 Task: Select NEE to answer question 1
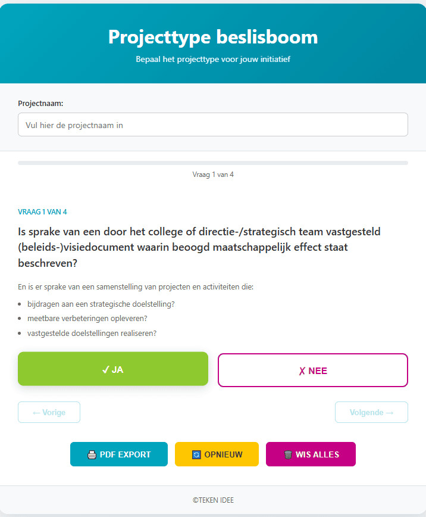(x=312, y=370)
